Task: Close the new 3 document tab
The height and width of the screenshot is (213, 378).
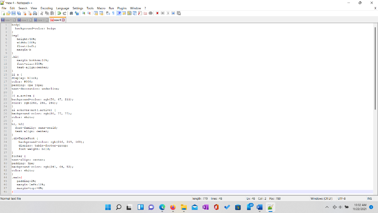Action: point(47,20)
